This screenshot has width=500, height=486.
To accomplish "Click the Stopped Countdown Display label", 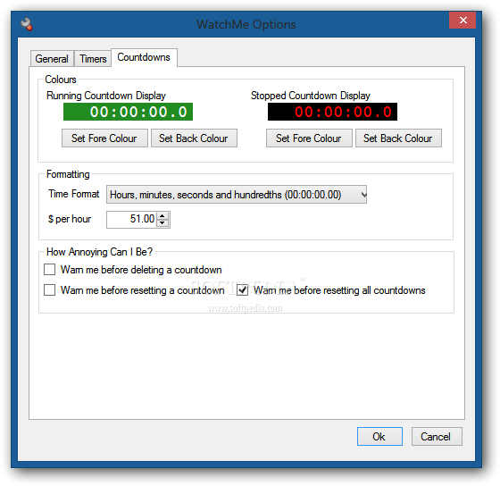I will point(311,96).
